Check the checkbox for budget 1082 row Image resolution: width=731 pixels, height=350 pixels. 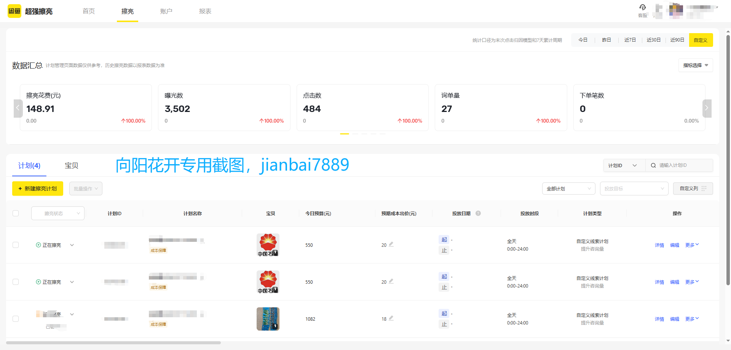pos(16,319)
